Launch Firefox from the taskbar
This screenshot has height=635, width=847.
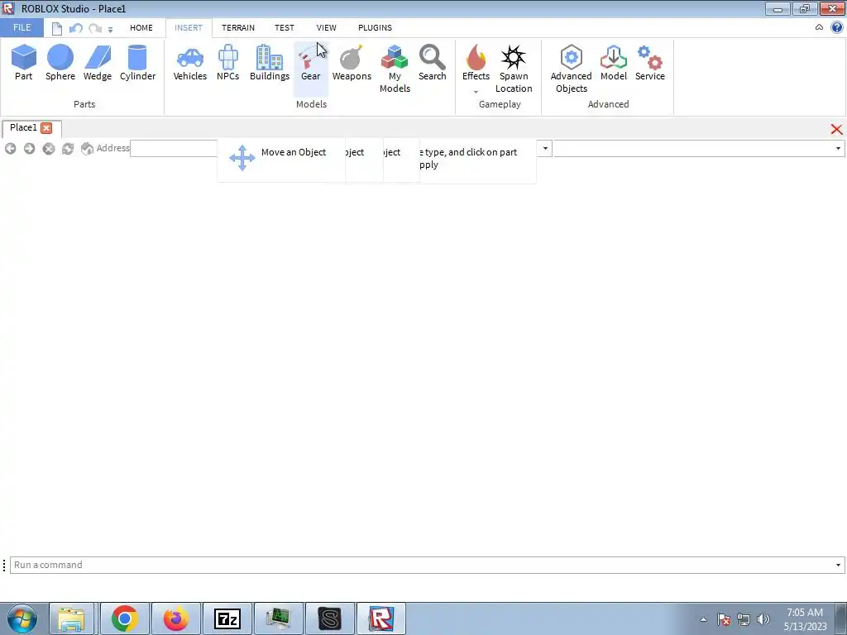[175, 618]
